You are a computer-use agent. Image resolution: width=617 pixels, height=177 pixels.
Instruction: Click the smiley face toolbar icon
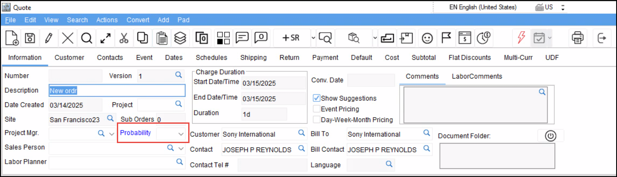point(427,38)
